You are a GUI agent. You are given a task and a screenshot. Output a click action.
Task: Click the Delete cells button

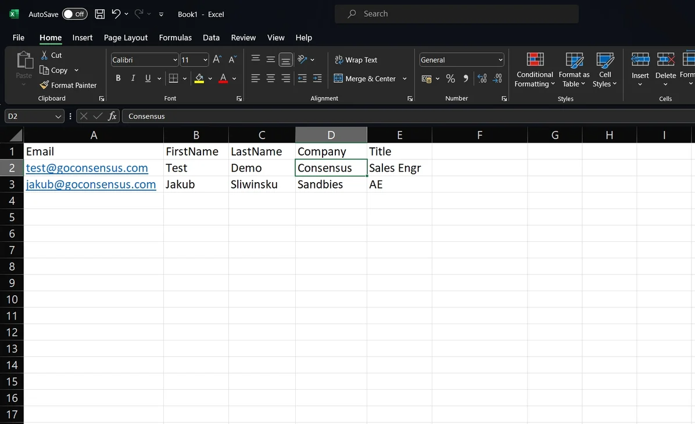point(665,70)
